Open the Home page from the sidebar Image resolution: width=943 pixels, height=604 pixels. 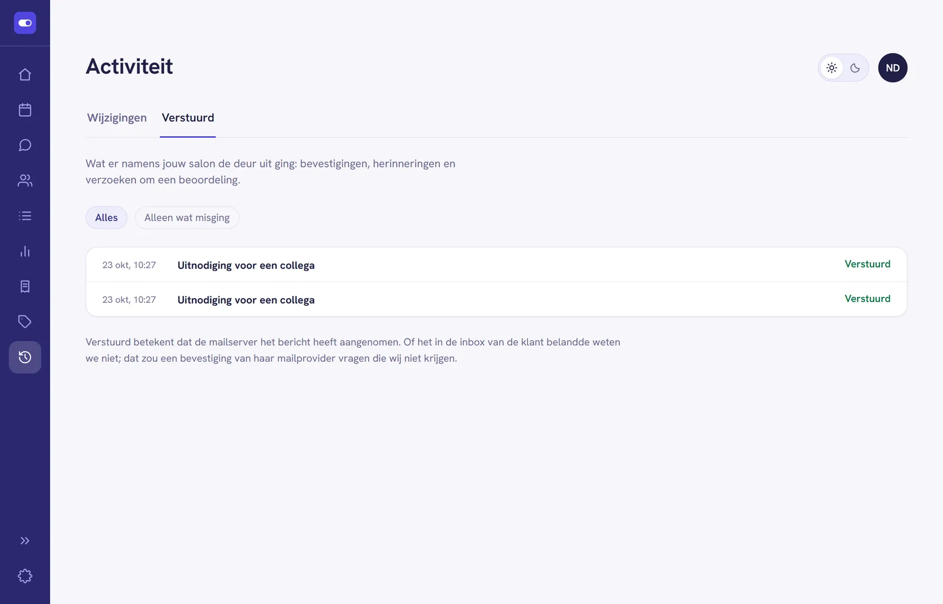tap(25, 75)
